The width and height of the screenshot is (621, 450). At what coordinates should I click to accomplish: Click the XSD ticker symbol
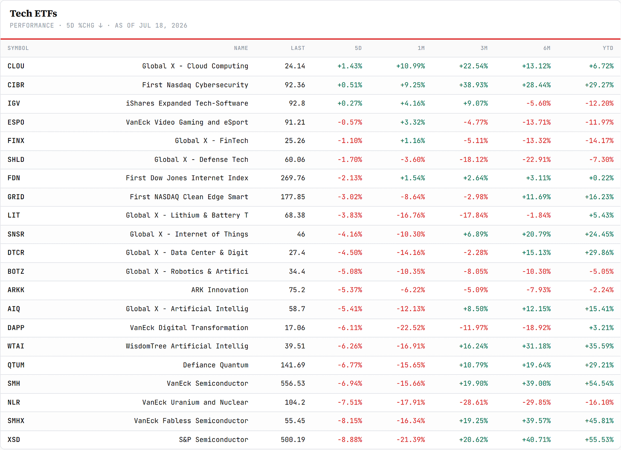point(14,439)
